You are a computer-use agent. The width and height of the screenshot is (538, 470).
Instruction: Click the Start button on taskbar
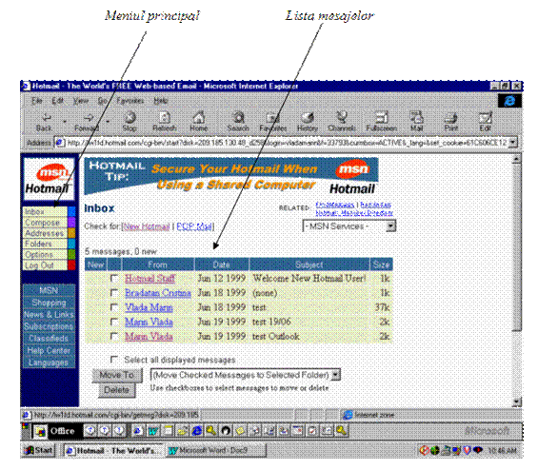[39, 450]
